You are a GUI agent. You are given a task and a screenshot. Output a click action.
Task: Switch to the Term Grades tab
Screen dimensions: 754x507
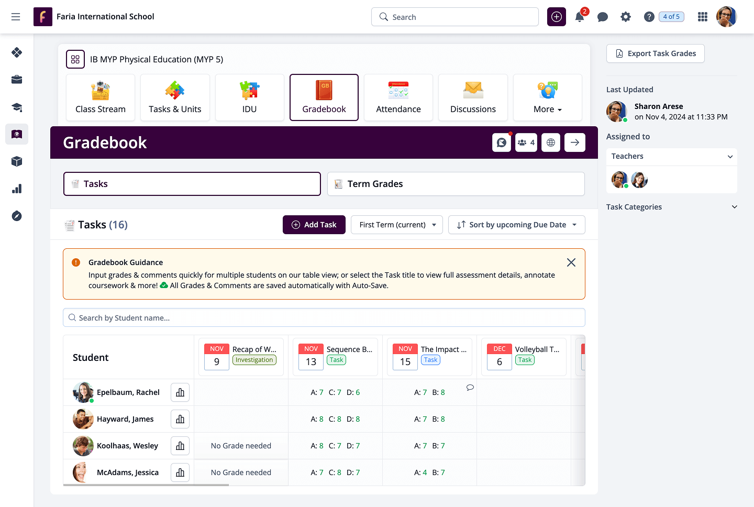tap(456, 184)
